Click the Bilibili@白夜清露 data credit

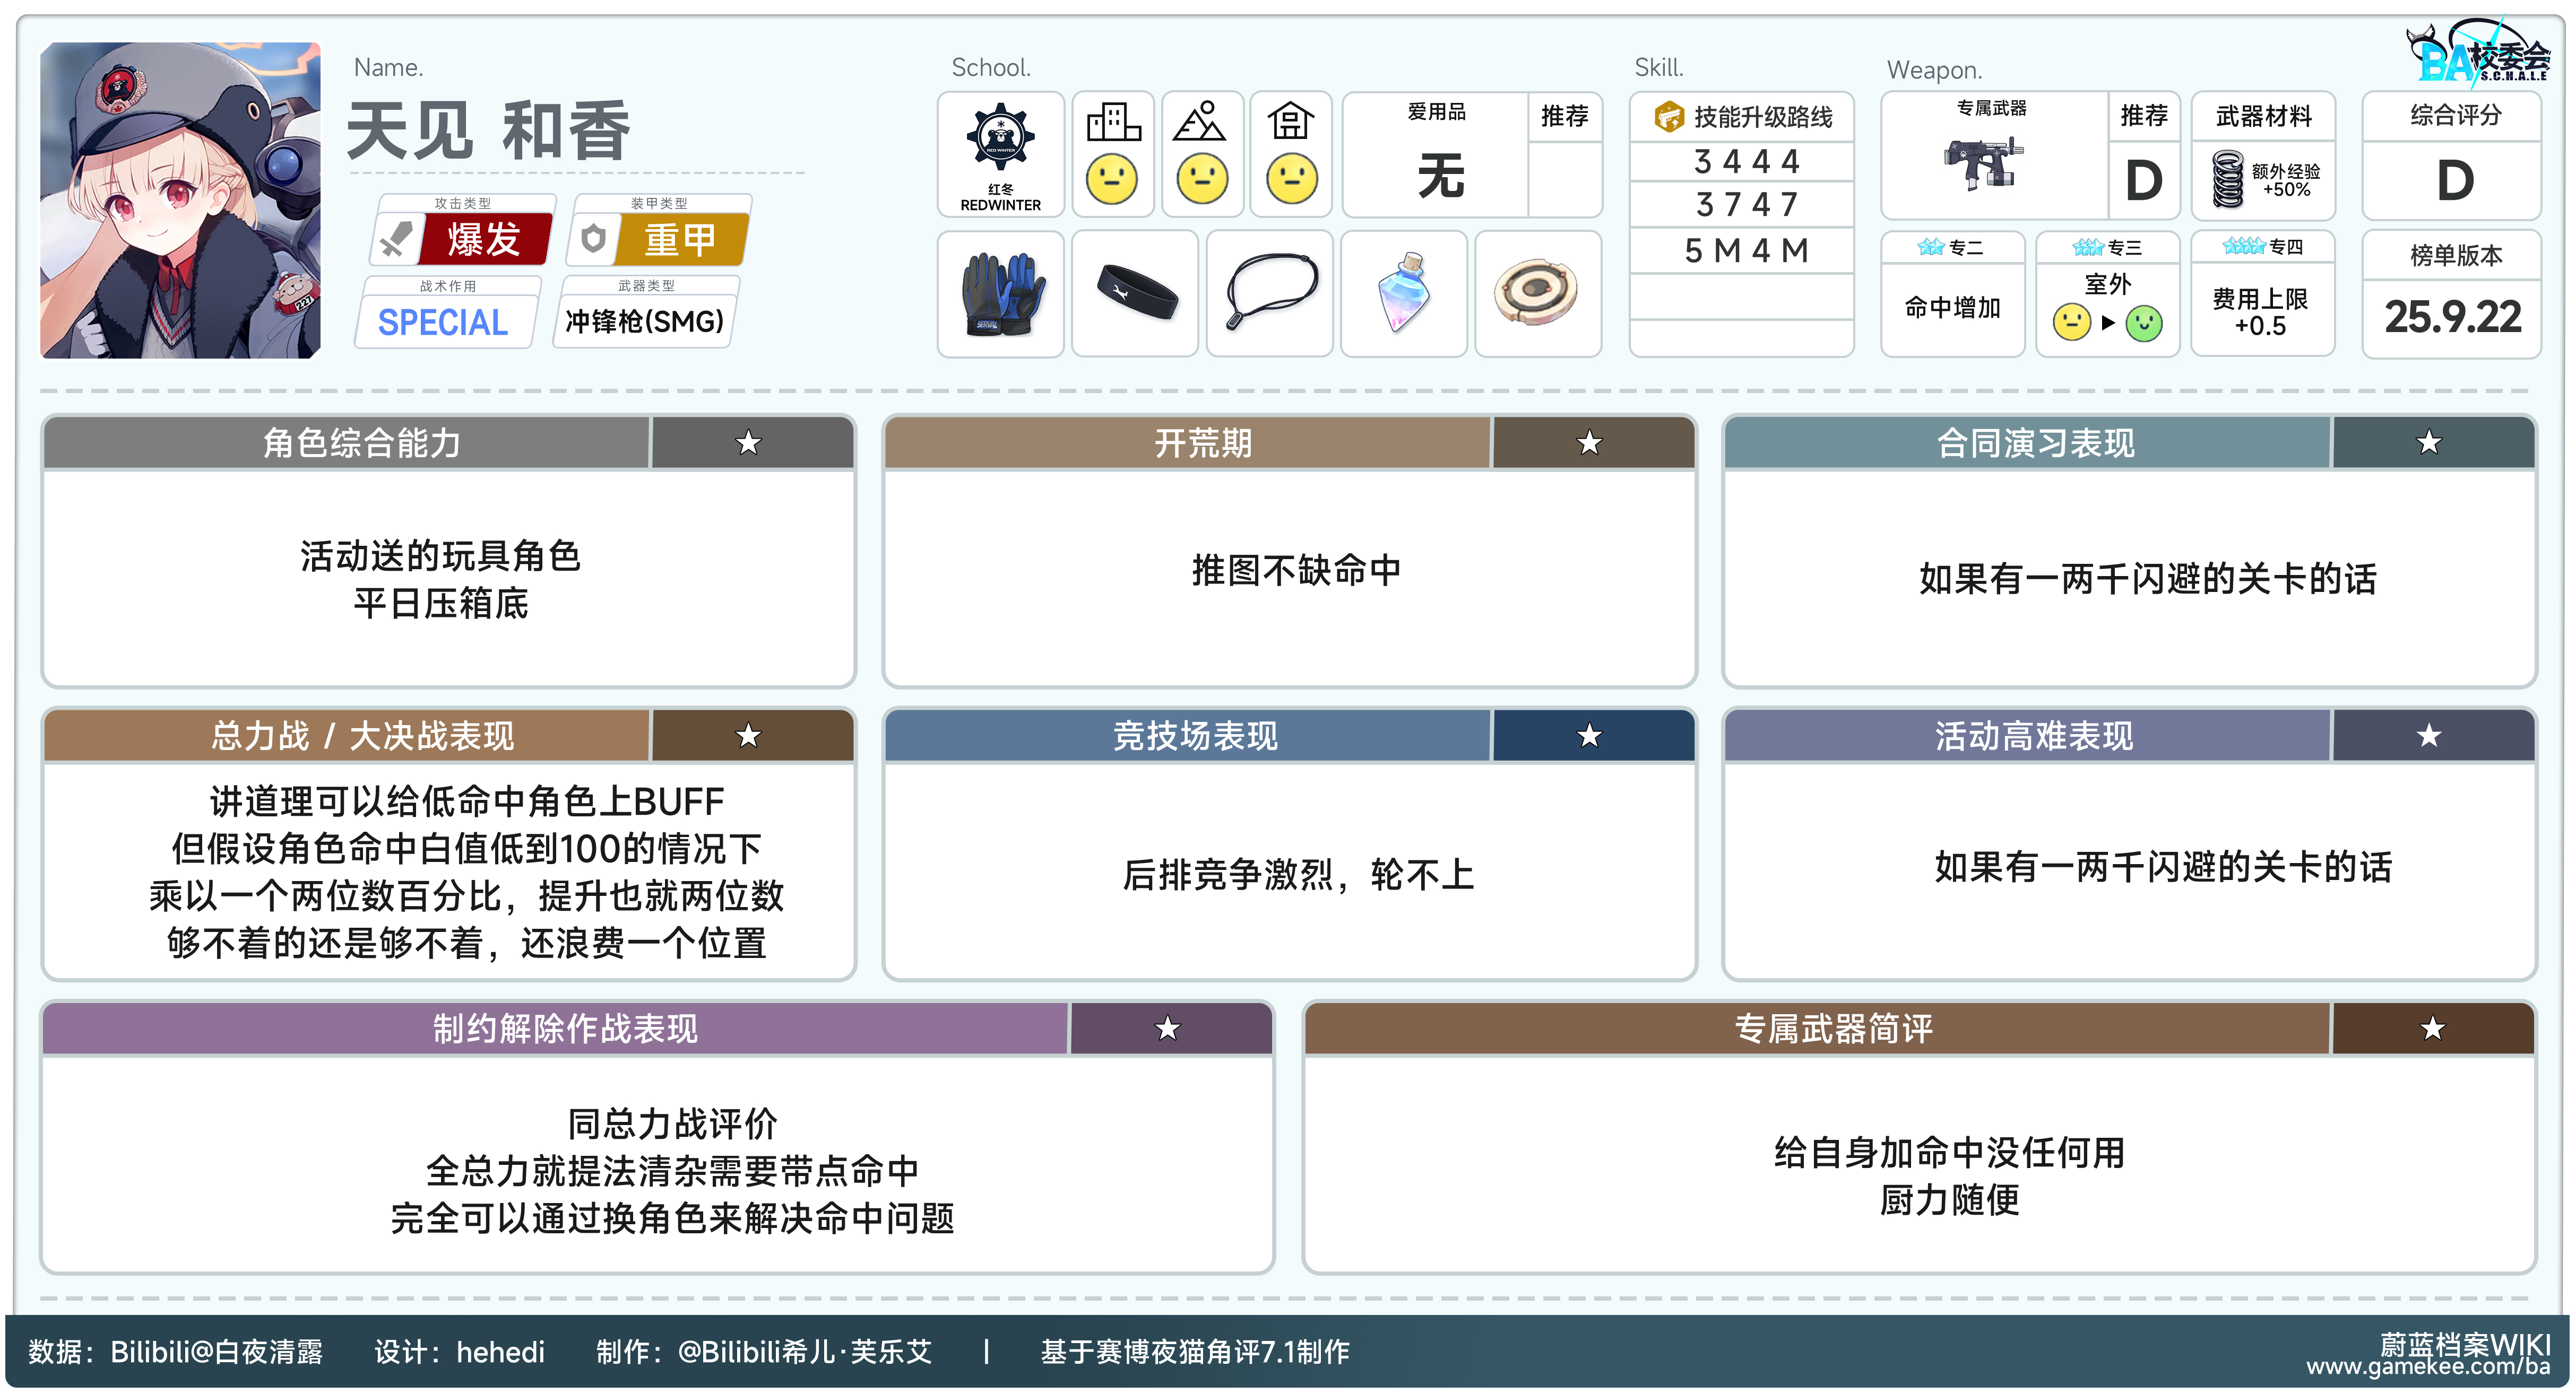point(216,1352)
